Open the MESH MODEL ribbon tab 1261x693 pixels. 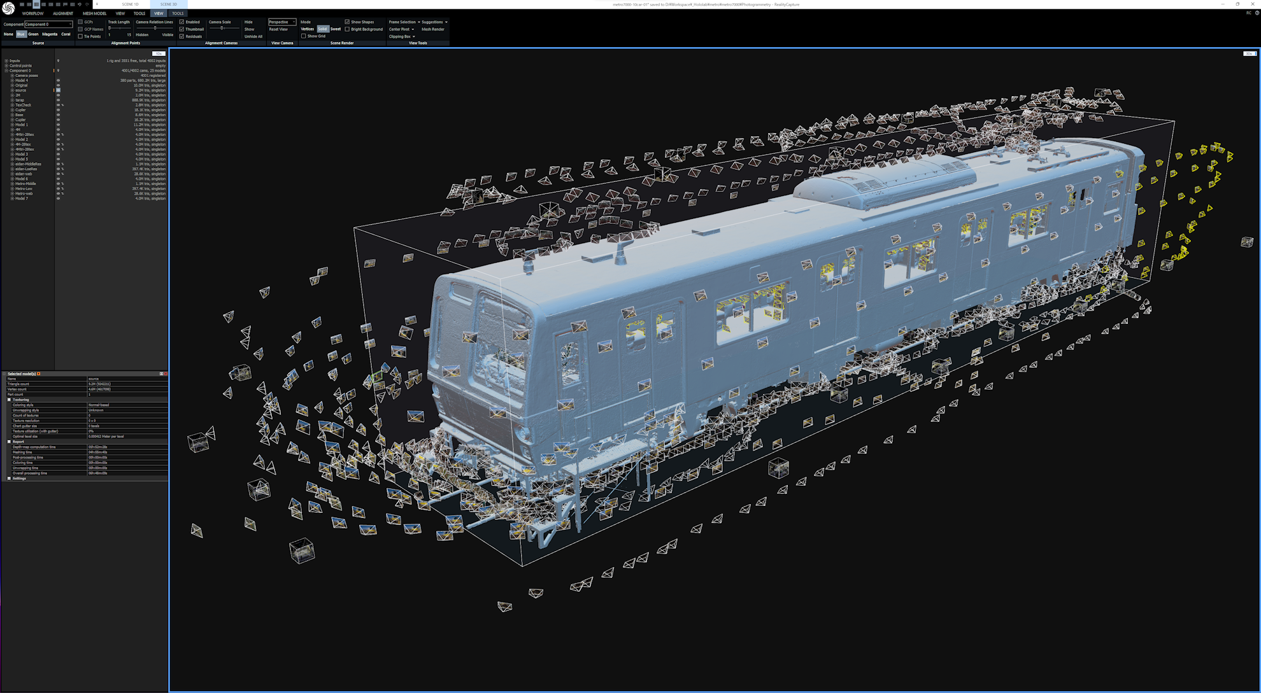coord(94,13)
